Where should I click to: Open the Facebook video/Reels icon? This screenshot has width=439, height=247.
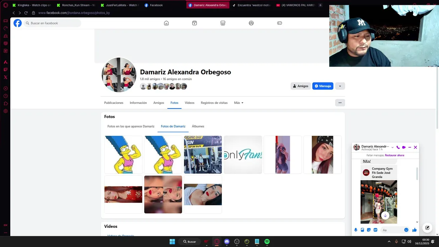(194, 23)
